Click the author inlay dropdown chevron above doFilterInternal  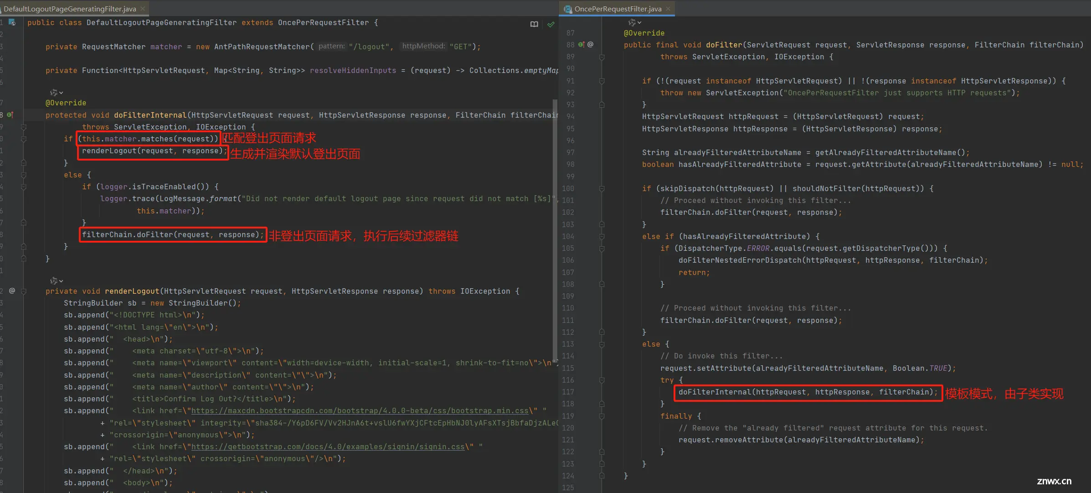coord(62,93)
